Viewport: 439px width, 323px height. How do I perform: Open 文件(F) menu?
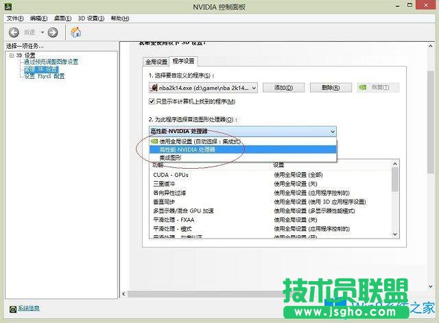(x=15, y=19)
